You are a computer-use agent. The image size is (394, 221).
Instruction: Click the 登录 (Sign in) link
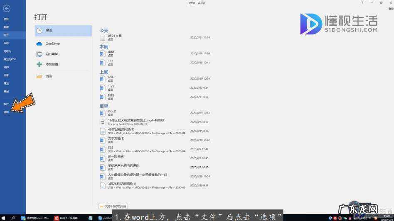(x=391, y=9)
